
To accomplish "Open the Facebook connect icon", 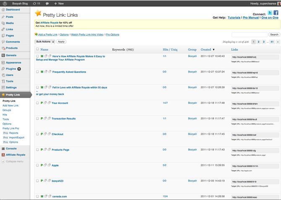I will coord(276,13).
